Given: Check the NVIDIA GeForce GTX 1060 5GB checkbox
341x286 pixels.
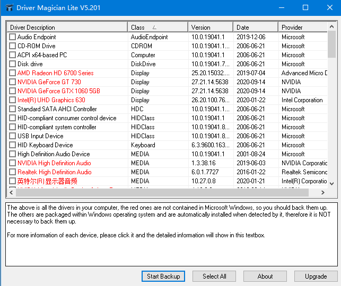Looking at the screenshot, I should click(12, 91).
